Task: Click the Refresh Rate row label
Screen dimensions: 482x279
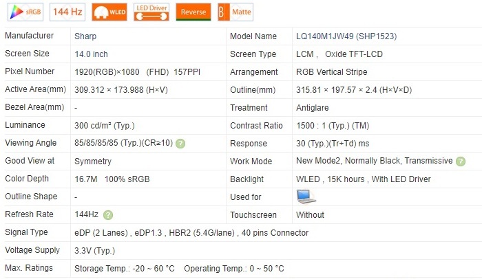Action: pos(29,214)
